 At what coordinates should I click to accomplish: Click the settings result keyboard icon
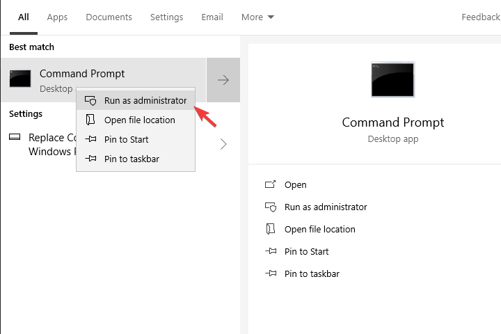(x=15, y=137)
